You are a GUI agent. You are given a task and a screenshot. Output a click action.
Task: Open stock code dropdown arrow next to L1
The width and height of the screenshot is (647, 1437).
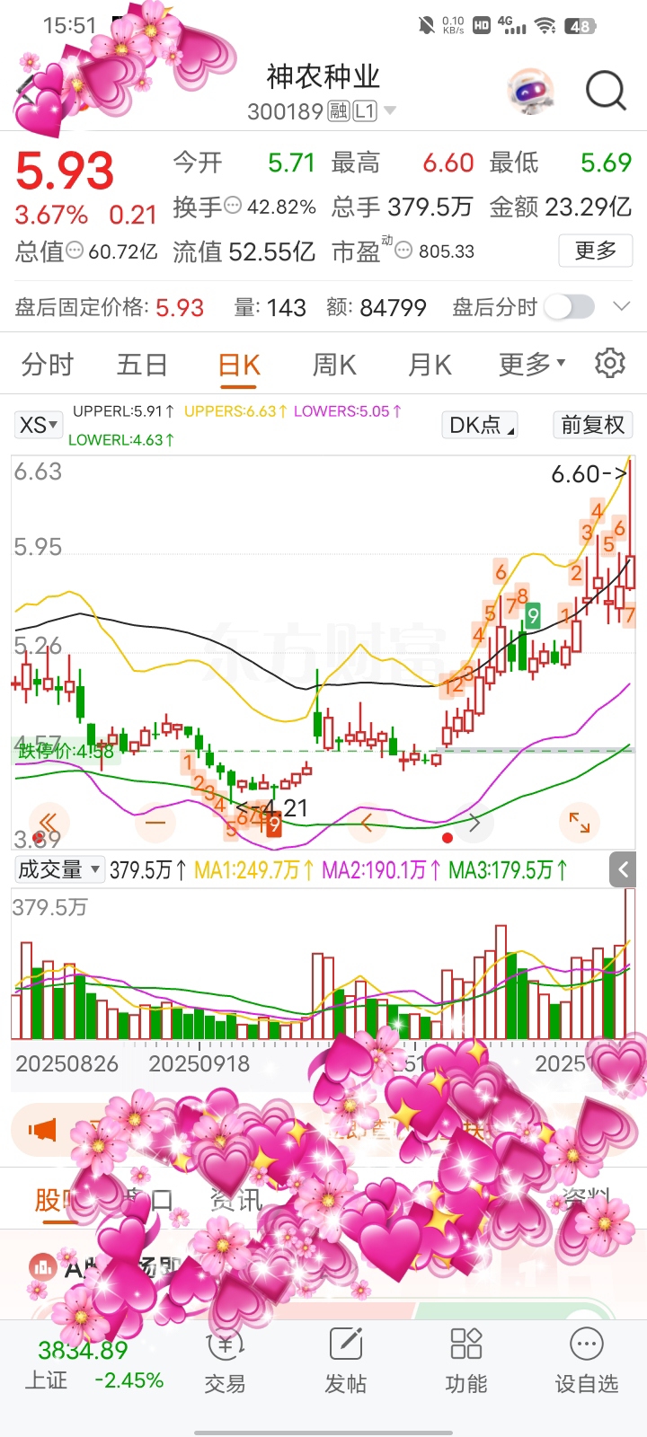(x=390, y=111)
